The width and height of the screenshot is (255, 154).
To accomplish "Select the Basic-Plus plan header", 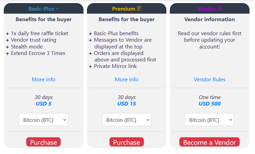I will click(41, 9).
